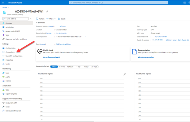Click the top search resources field
This screenshot has width=190, height=122.
[x=119, y=3]
